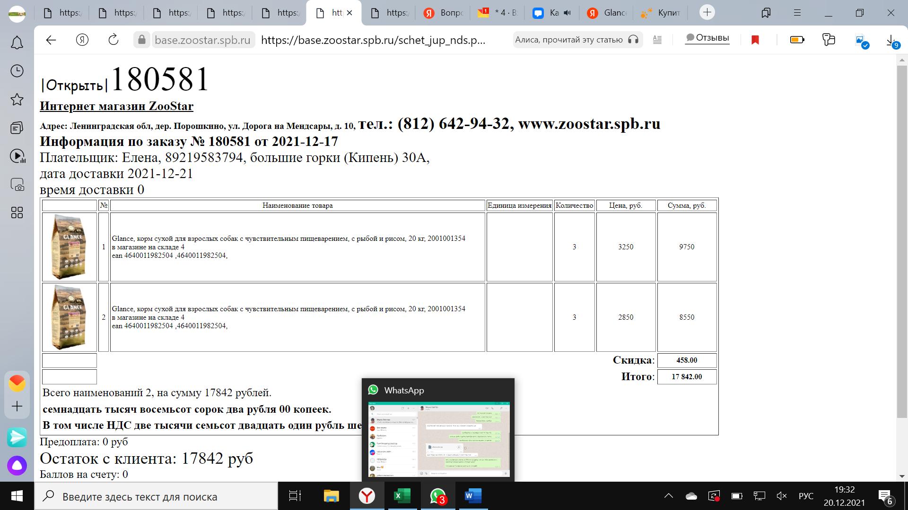Screen dimensions: 908x510
Task: Select discount value 458.00
Action: point(687,360)
